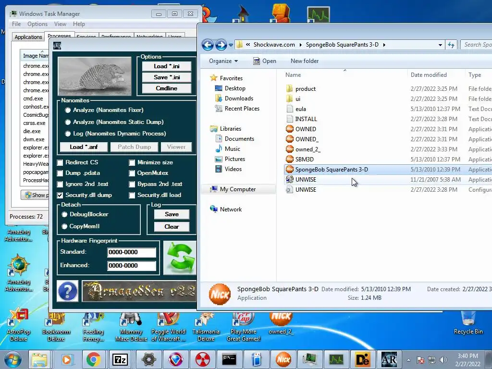Click New folder in Explorer toolbar
492x369 pixels.
(304, 61)
